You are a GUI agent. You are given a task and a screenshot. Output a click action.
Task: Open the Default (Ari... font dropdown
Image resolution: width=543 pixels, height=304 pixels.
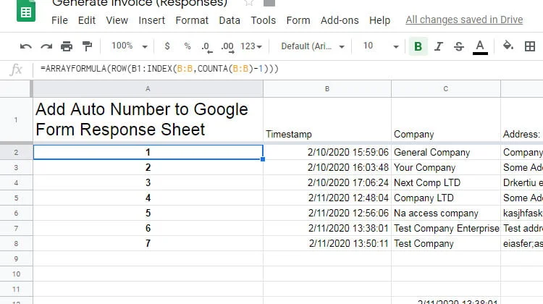pos(313,46)
